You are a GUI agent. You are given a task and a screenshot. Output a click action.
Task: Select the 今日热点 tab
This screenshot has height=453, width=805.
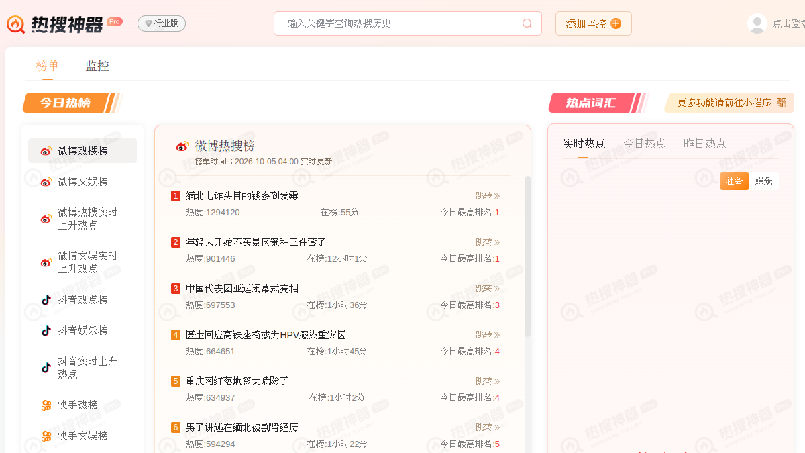645,144
